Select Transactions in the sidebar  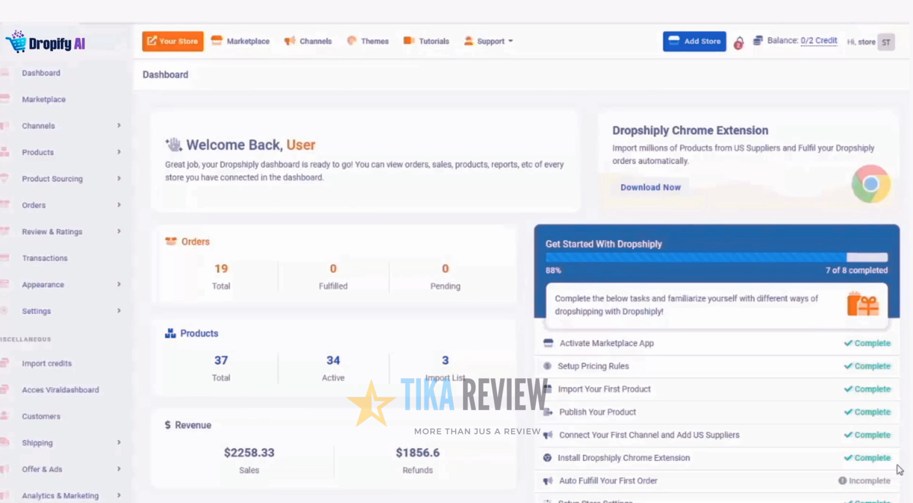pyautogui.click(x=45, y=258)
